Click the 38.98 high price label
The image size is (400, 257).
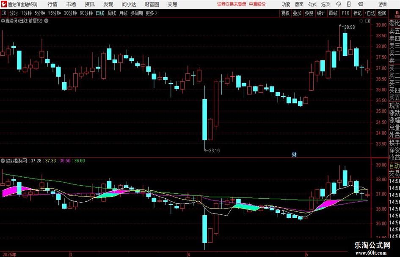pos(350,27)
